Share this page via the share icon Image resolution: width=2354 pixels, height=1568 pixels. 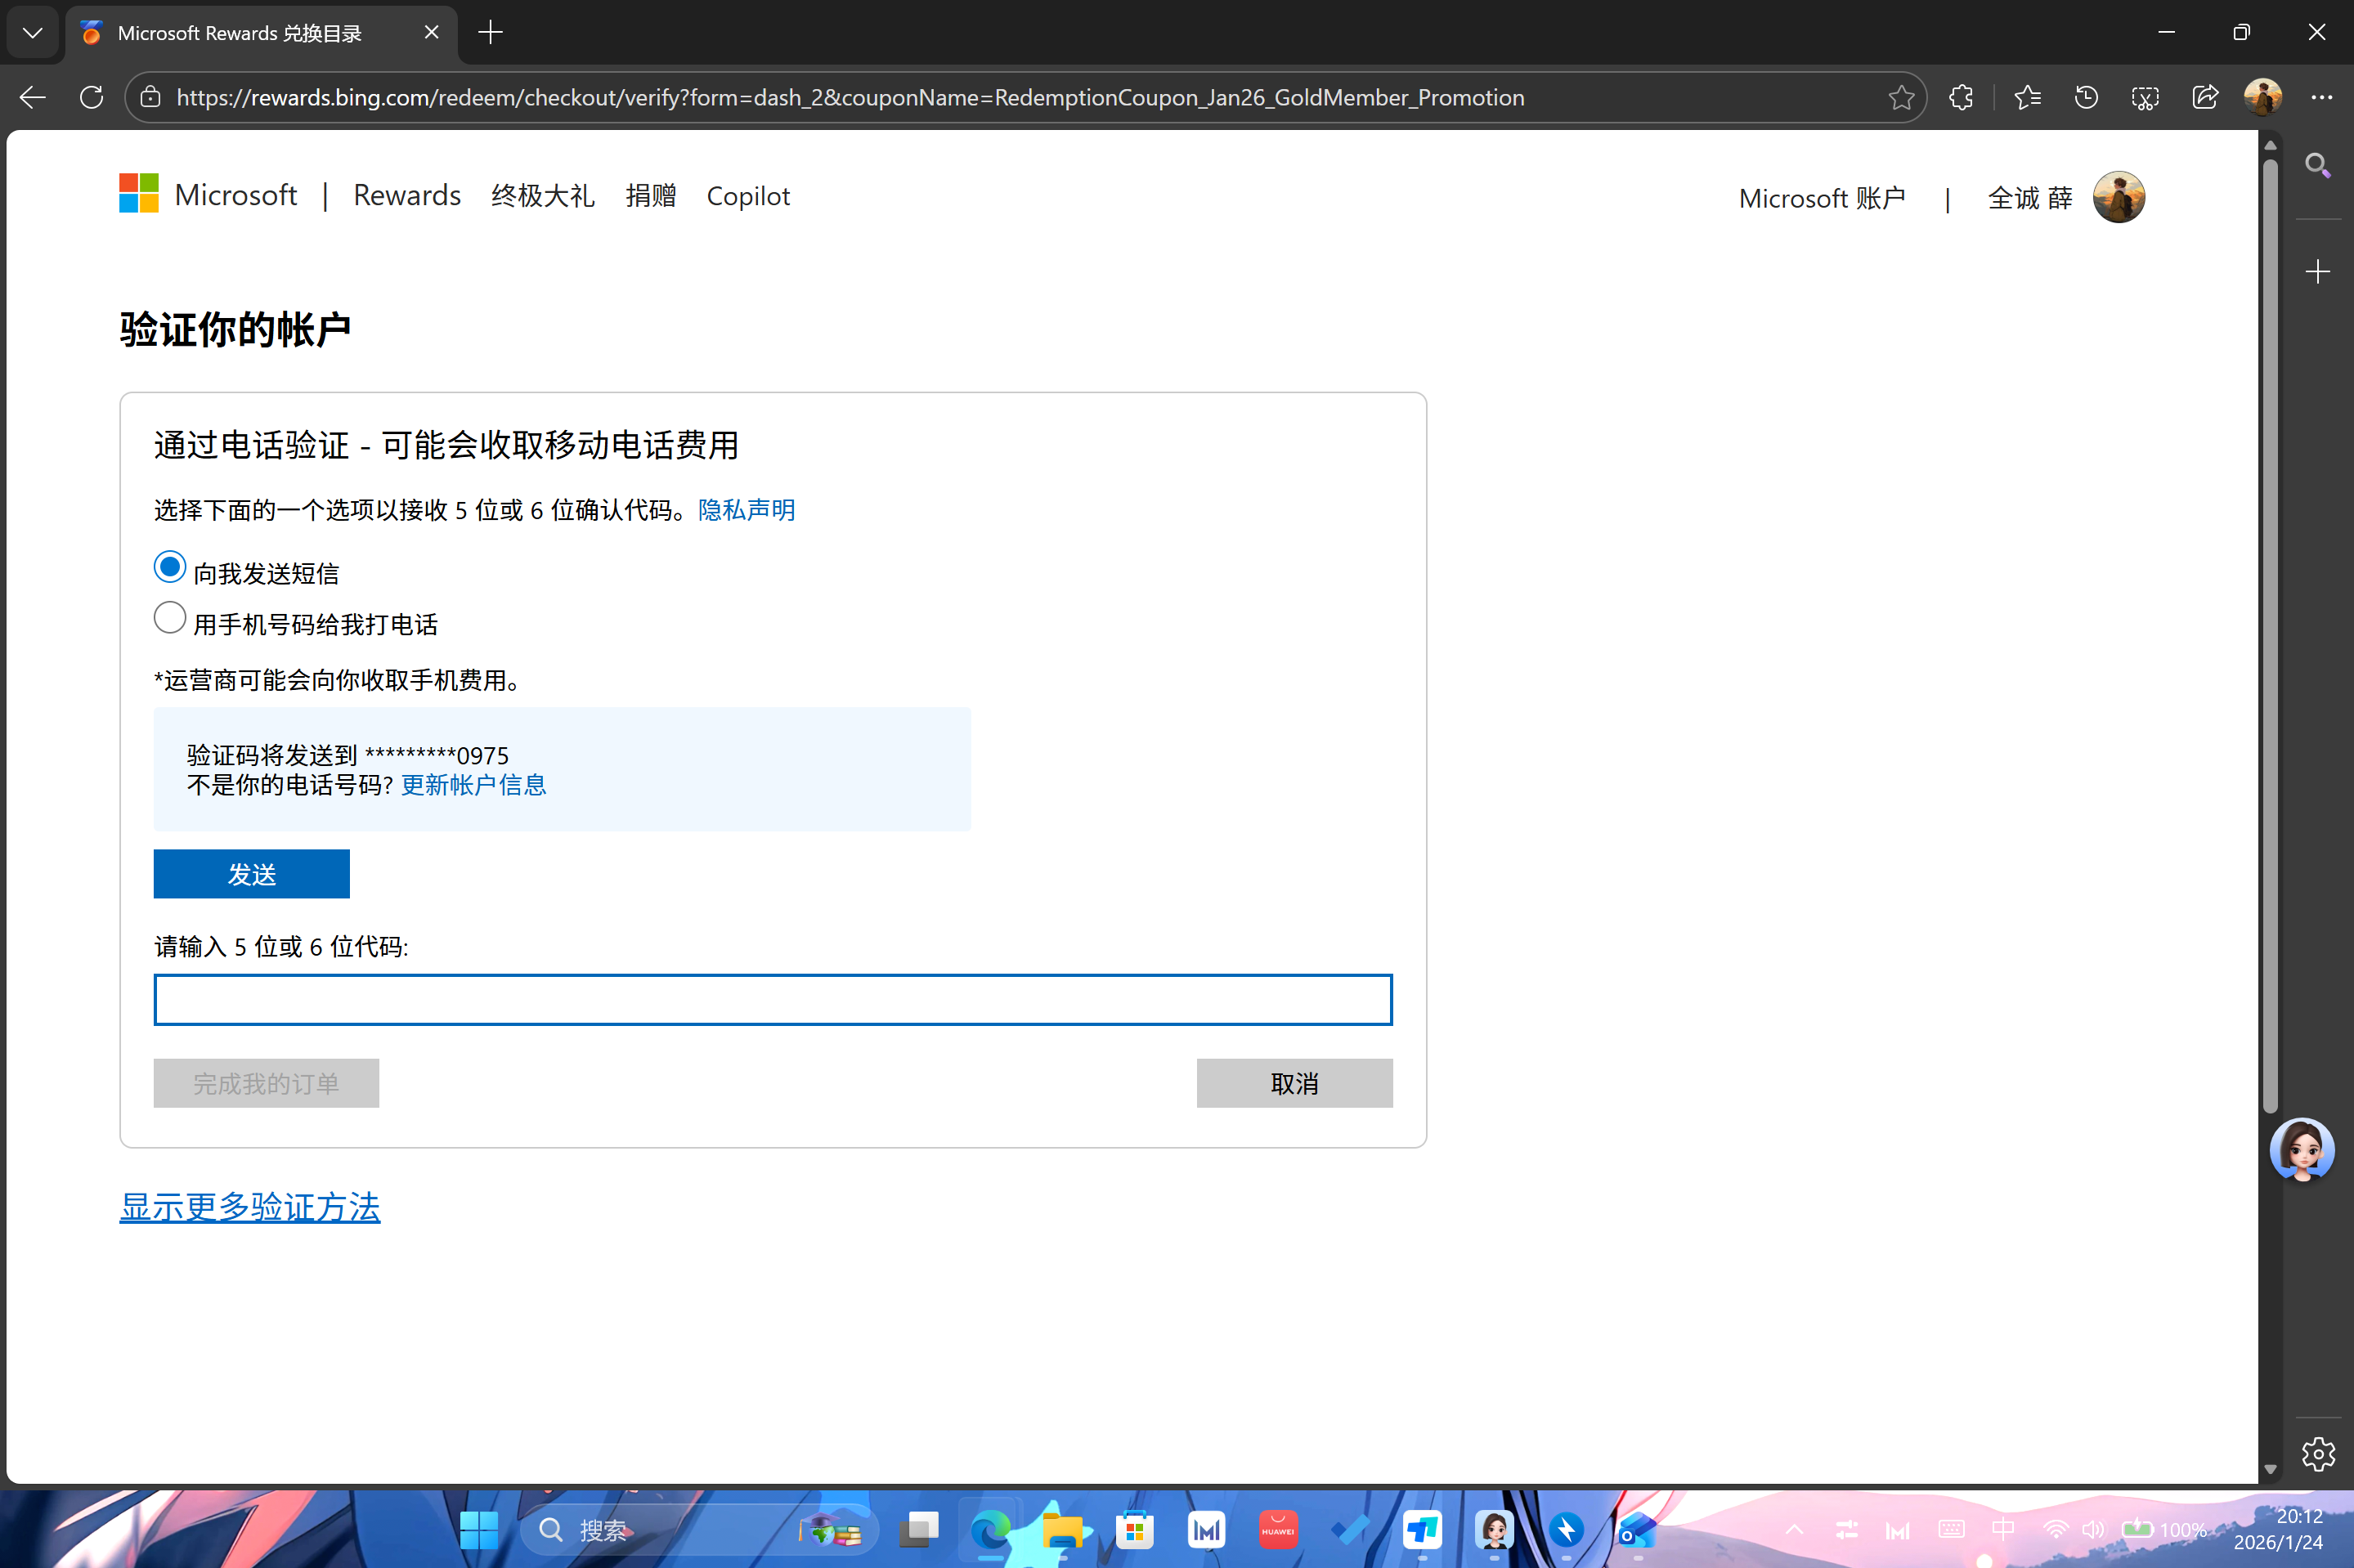coord(2204,97)
